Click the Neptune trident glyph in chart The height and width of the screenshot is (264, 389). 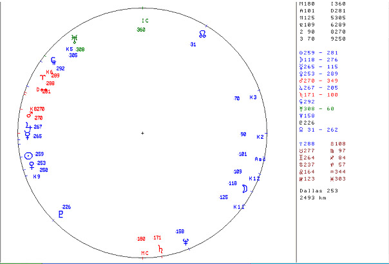[x=185, y=241]
